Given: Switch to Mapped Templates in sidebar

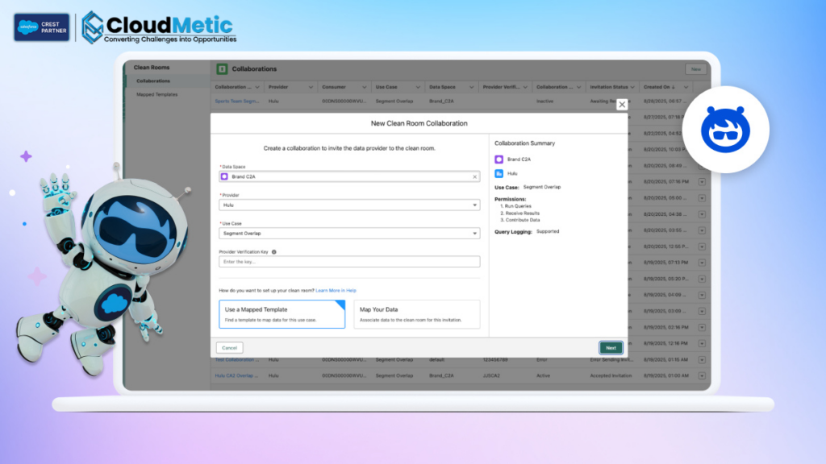Looking at the screenshot, I should tap(156, 94).
